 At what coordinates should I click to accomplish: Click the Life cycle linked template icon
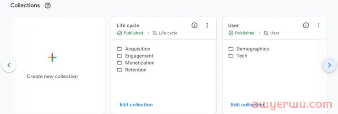tap(155, 33)
